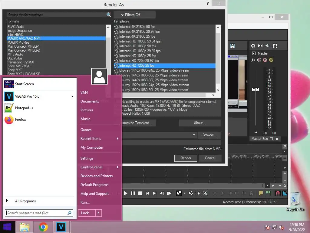Screen dimensions: 310x233
Task: Focus the Search render templates field
Action: click(x=56, y=15)
